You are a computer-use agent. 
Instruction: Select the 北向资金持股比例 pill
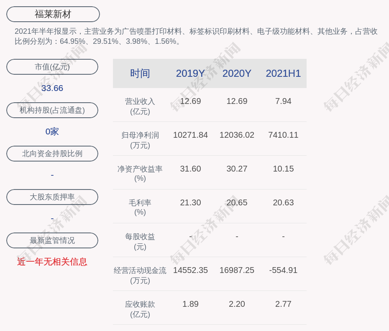click(x=52, y=154)
